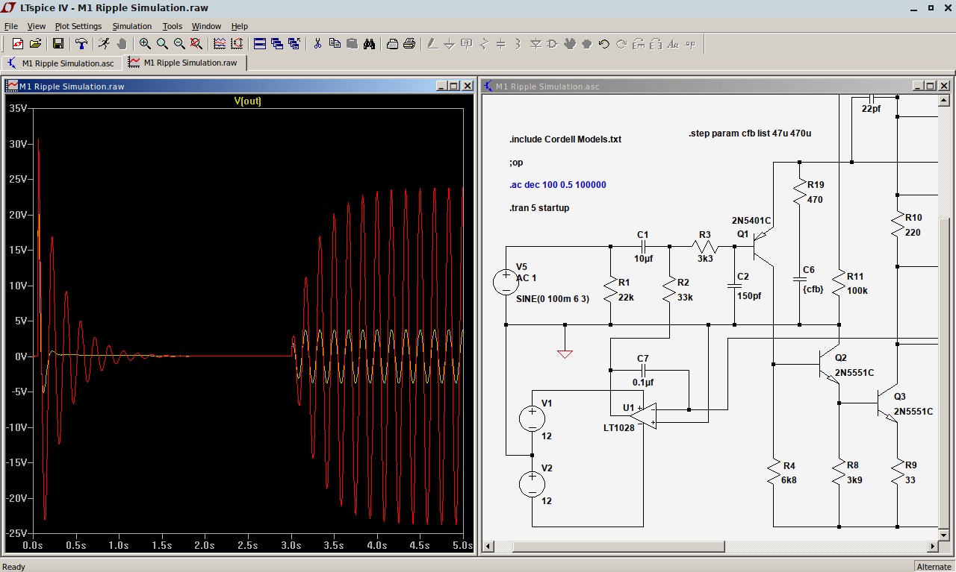Select the Cut scissors tool
This screenshot has width=956, height=572.
317,44
